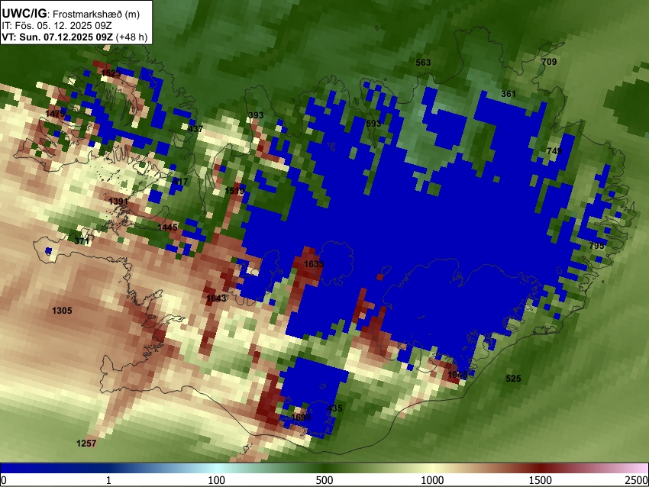
Task: Click the 709 value on the map
Action: pyautogui.click(x=549, y=62)
